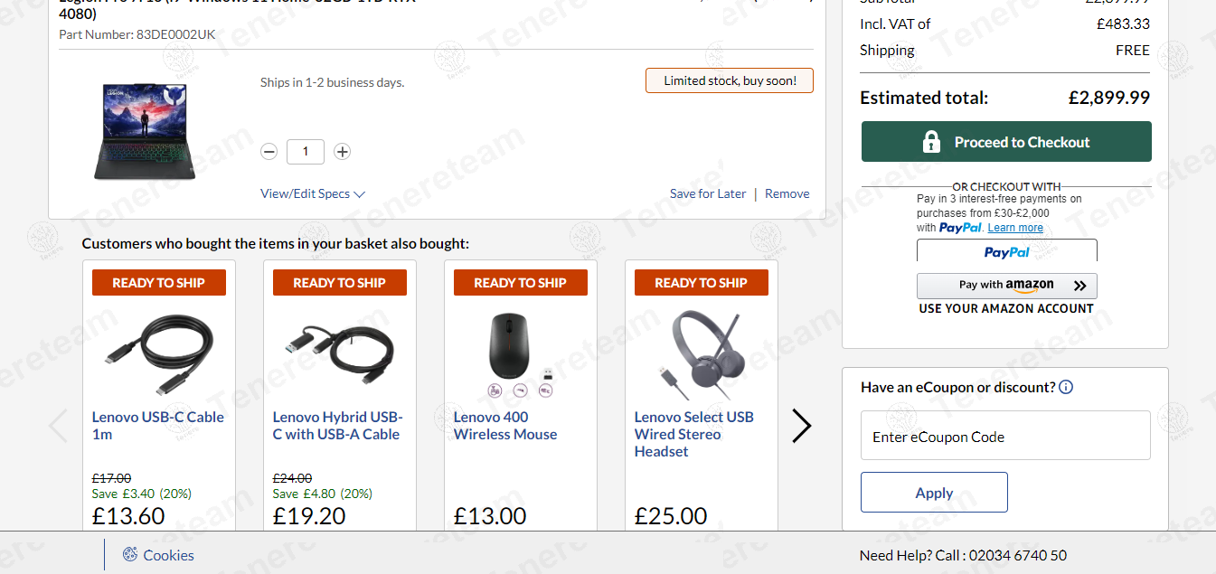Screen dimensions: 1216x574
Task: Open PayPal Learn more link
Action: tap(1015, 228)
